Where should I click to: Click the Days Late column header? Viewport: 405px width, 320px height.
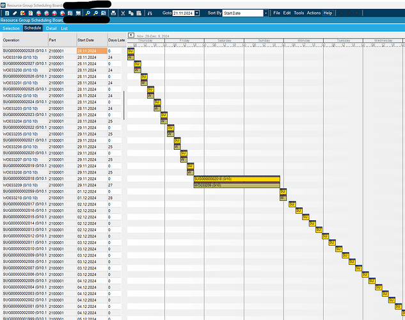pos(116,40)
